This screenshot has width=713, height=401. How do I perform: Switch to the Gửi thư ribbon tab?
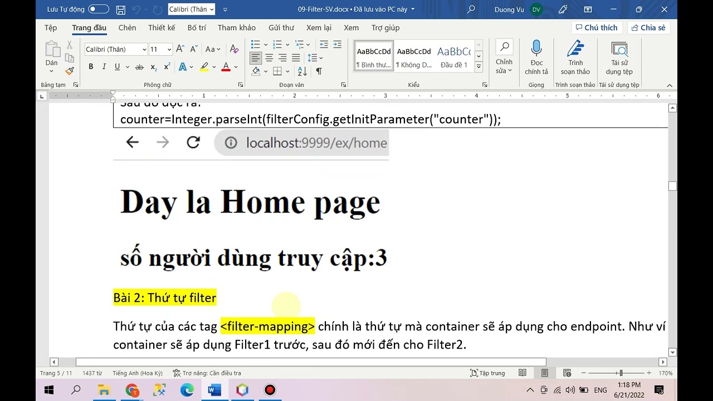coord(281,28)
